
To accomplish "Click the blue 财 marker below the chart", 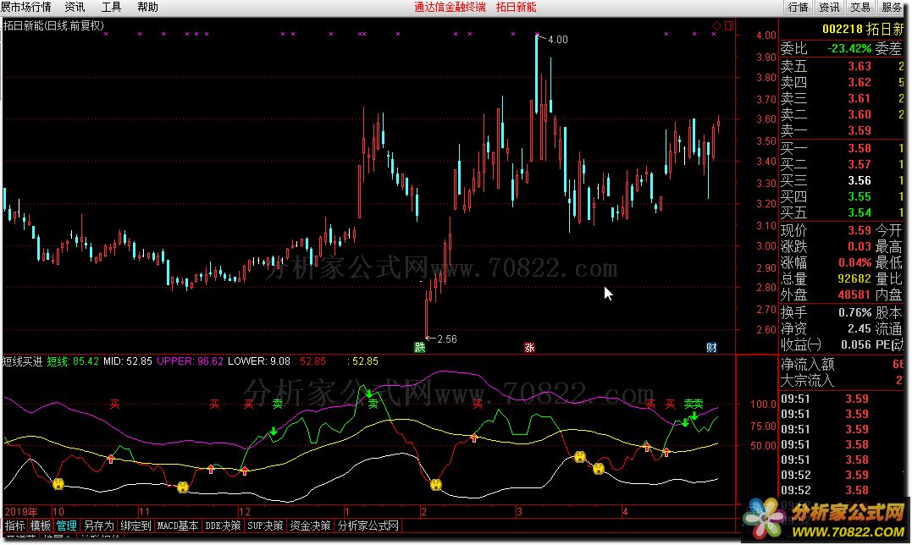I will click(711, 348).
